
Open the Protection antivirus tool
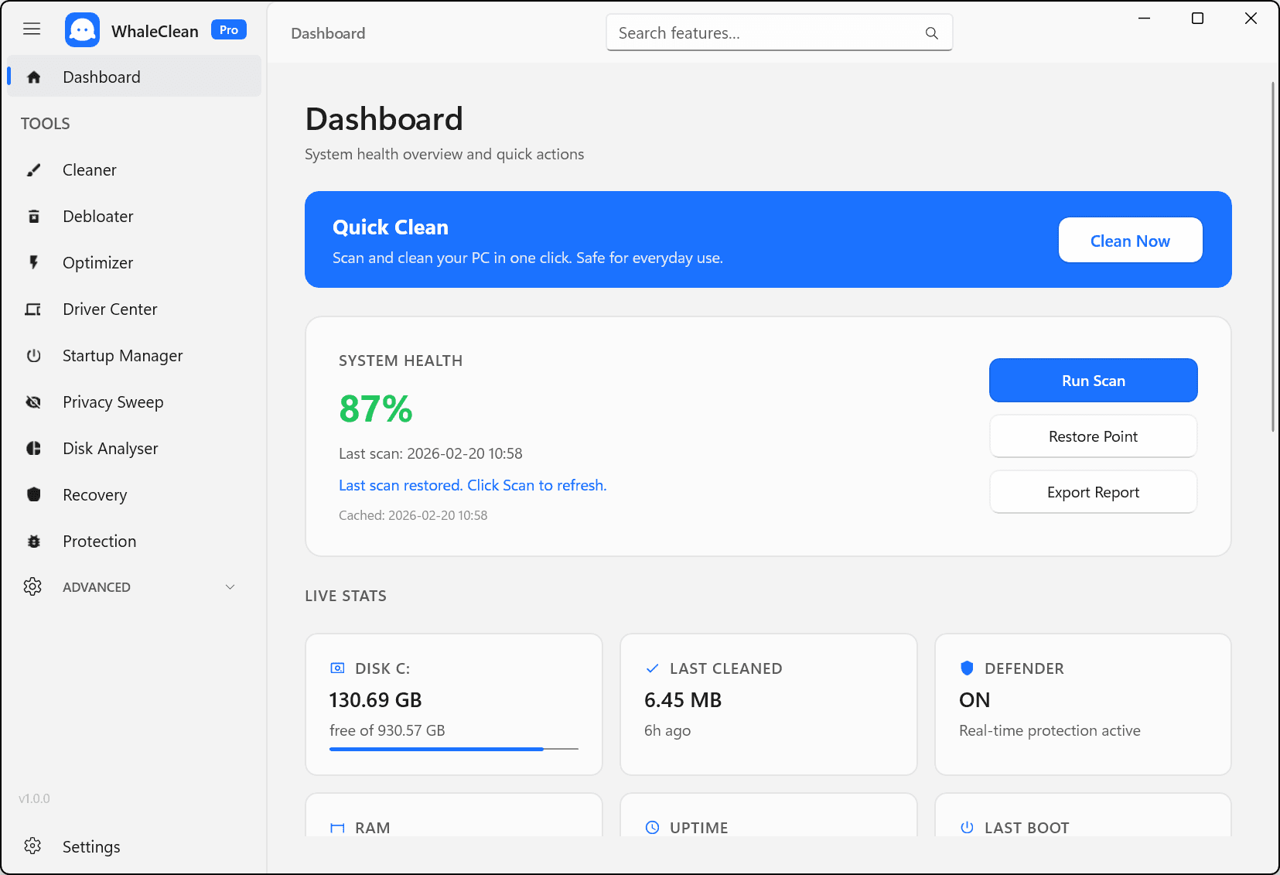[x=99, y=541]
